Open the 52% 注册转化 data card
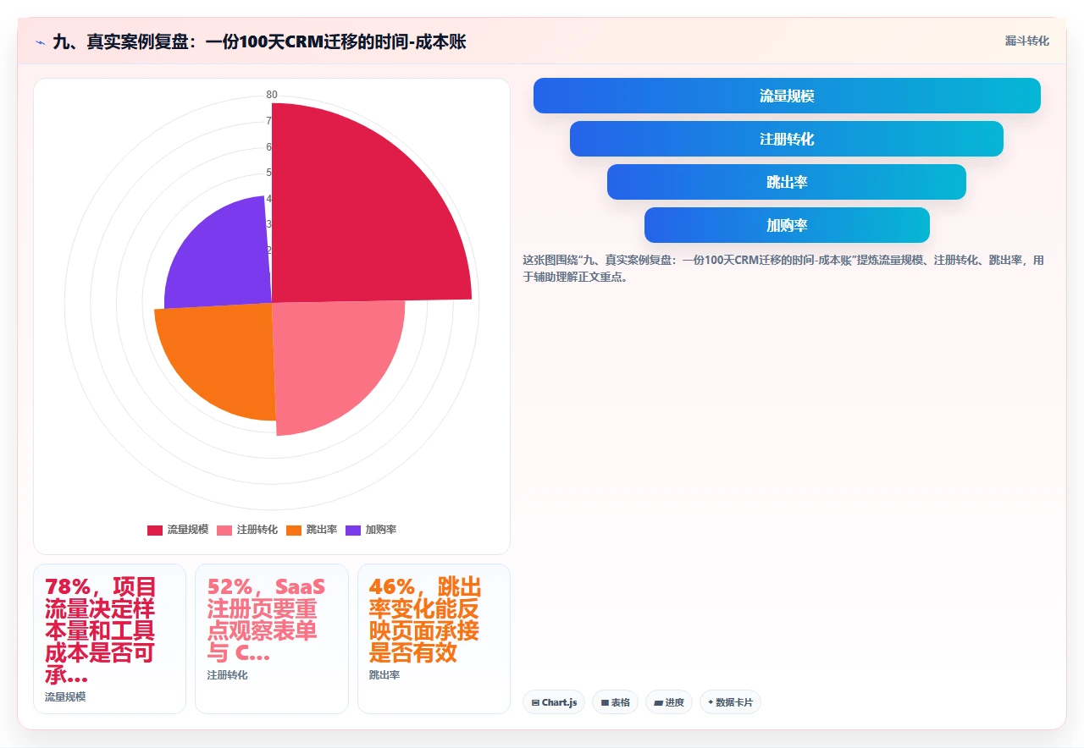This screenshot has height=748, width=1084. pyautogui.click(x=272, y=639)
